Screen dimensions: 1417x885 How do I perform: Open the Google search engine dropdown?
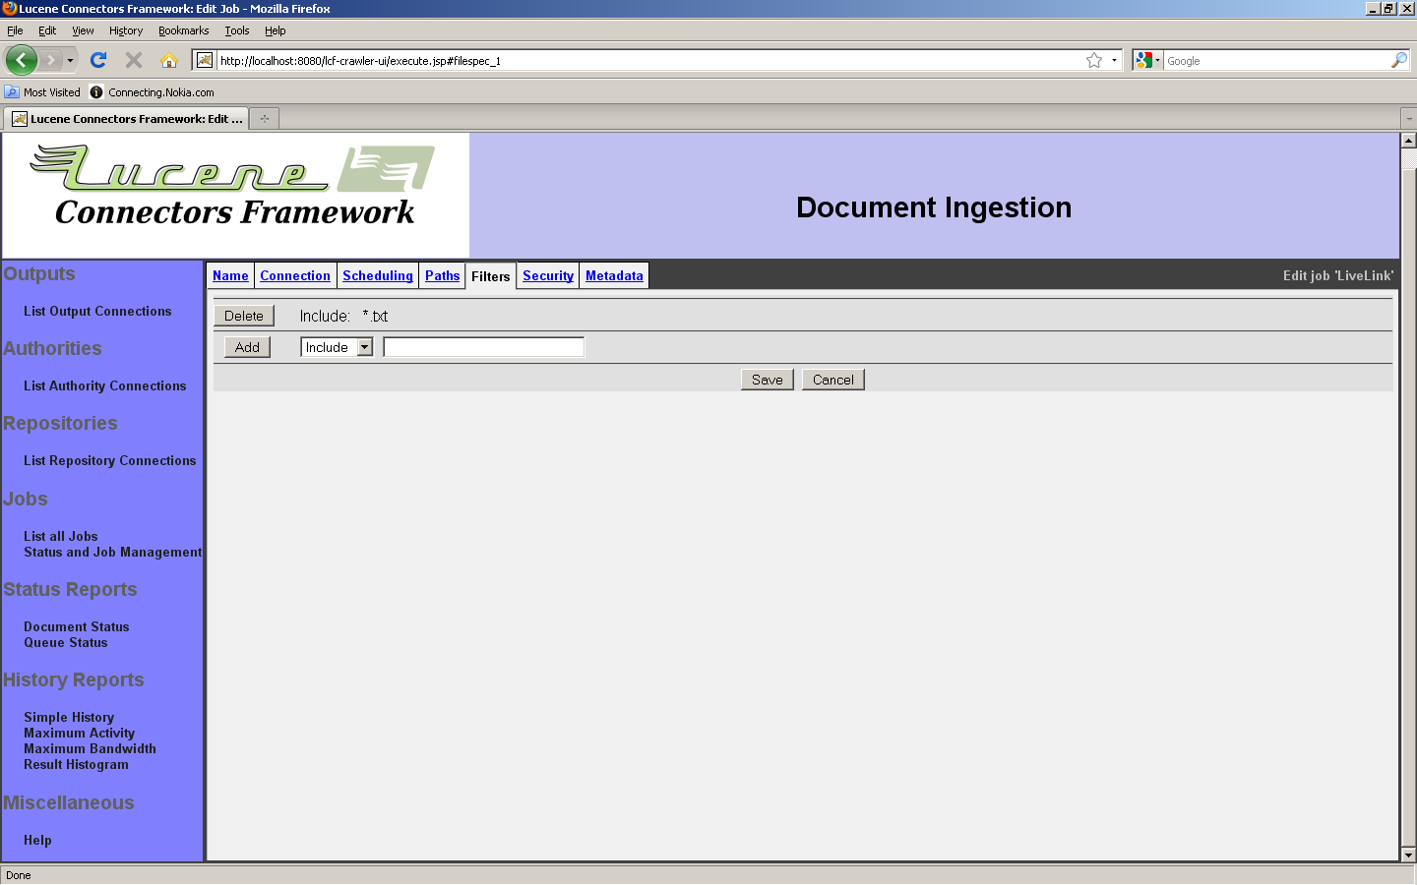pos(1146,60)
